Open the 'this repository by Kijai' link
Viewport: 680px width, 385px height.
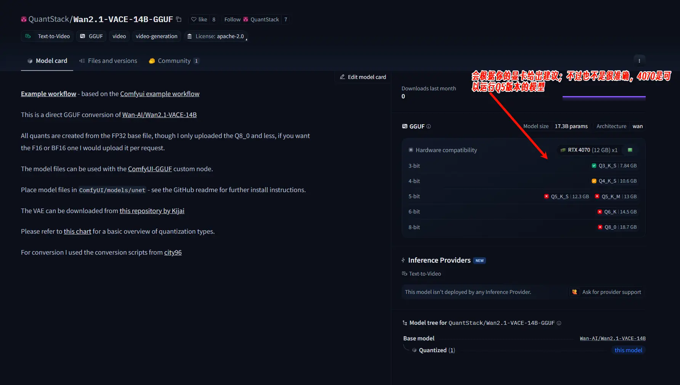(152, 211)
